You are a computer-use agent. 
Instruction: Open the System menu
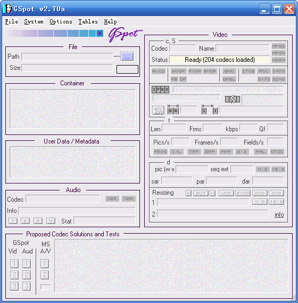tap(34, 21)
